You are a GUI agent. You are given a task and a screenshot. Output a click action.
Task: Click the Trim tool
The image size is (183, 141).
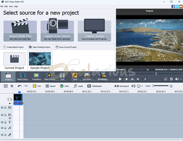tap(37, 86)
